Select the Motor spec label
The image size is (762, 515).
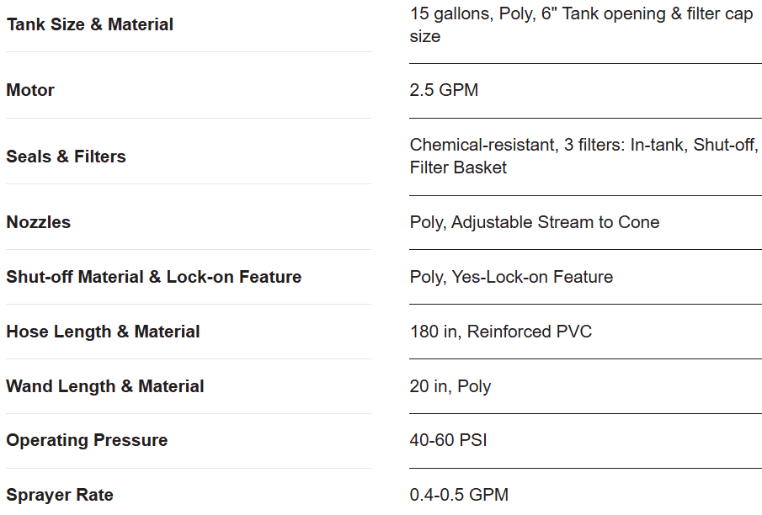(30, 90)
